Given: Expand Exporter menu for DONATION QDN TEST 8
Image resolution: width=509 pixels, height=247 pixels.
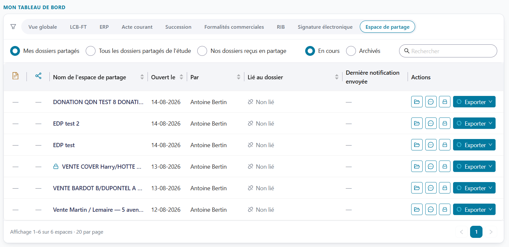Looking at the screenshot, I should [474, 102].
